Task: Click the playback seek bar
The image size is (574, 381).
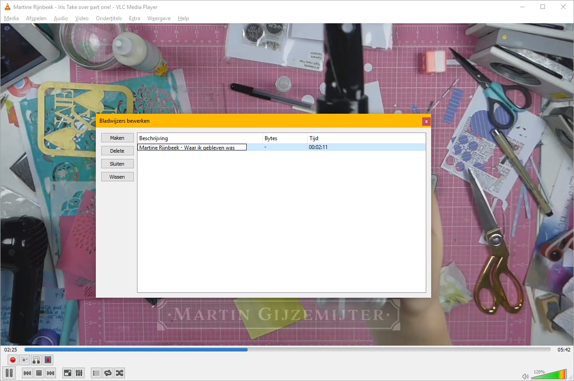Action: pyautogui.click(x=287, y=350)
